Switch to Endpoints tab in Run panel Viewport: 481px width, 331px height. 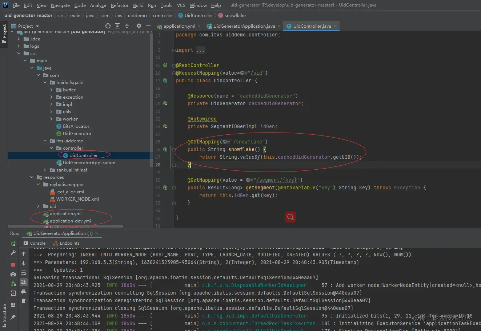[66, 243]
